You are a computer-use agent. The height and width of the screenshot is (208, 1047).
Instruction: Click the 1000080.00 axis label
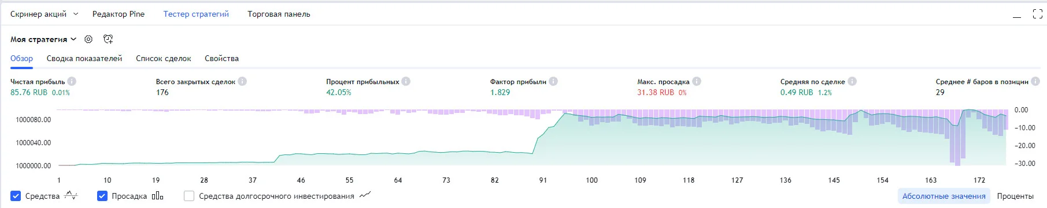tap(34, 120)
